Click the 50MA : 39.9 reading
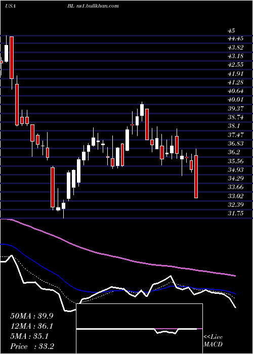 click(32, 316)
